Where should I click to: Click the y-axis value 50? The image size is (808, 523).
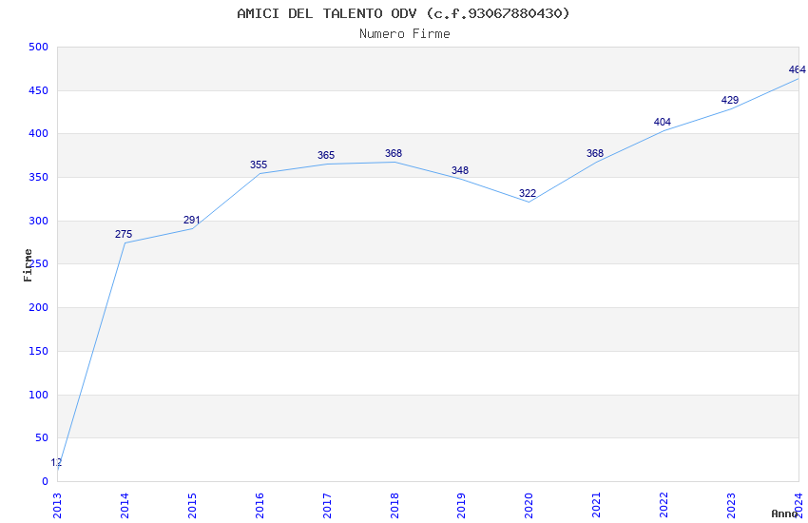click(42, 438)
